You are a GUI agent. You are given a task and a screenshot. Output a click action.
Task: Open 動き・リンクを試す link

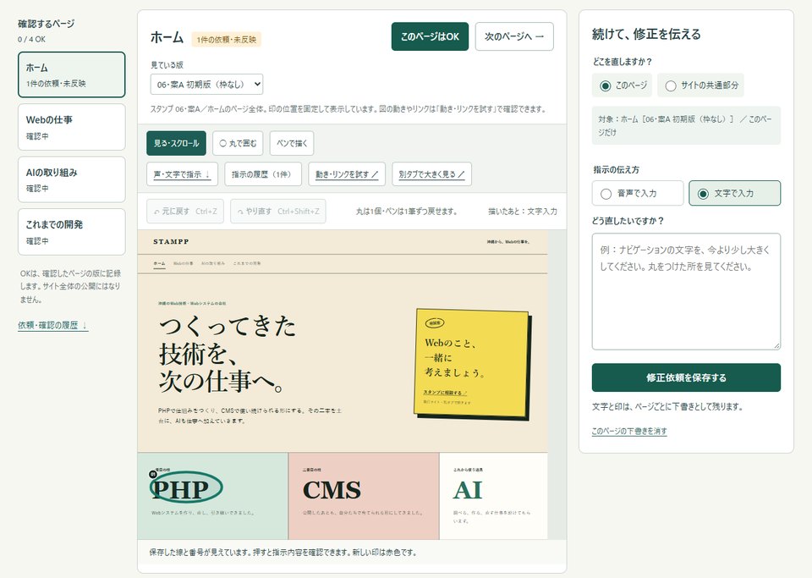coord(347,174)
